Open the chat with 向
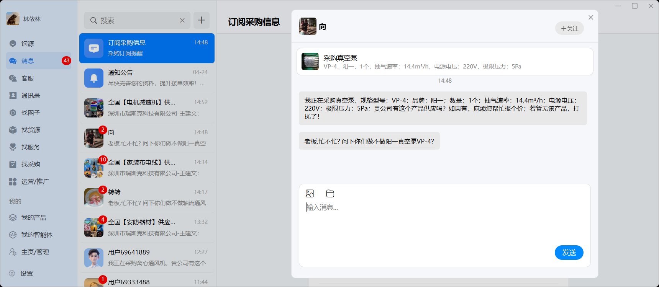The width and height of the screenshot is (659, 287). click(147, 138)
